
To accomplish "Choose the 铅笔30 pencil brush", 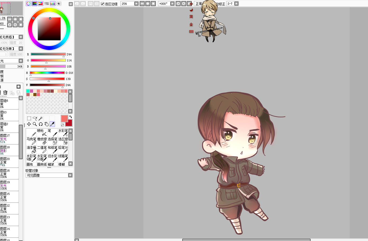I will [x=63, y=149].
